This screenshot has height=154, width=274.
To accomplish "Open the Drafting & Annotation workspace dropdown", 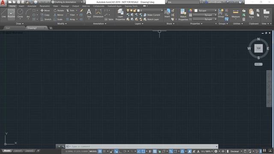I will 67,2.
